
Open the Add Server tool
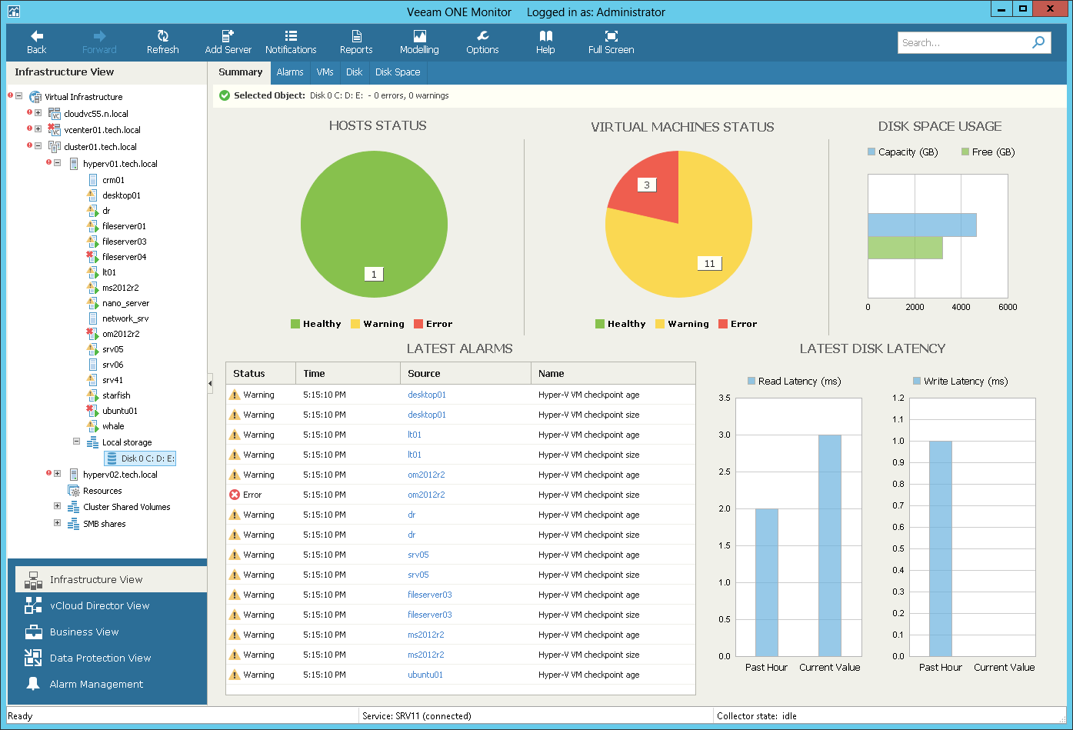click(228, 42)
